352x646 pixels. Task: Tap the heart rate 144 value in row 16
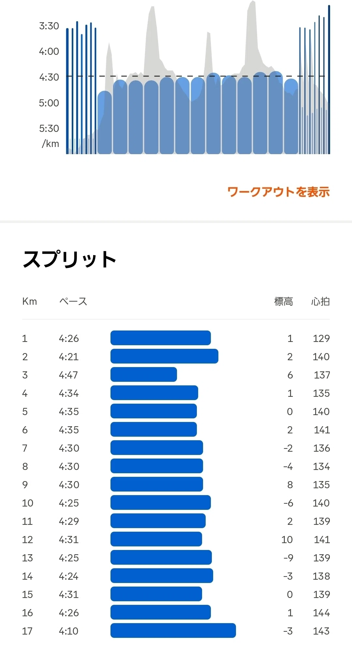321,613
